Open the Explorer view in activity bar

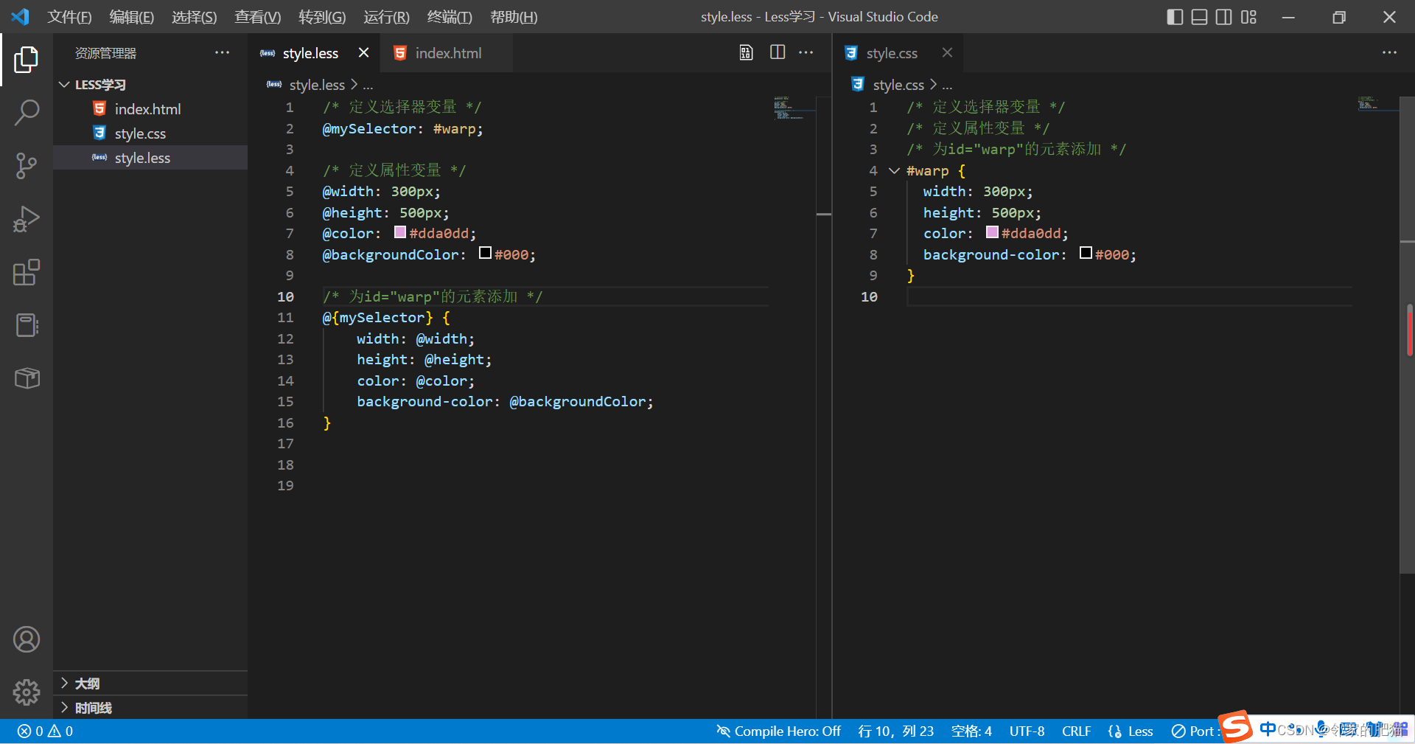click(x=27, y=60)
